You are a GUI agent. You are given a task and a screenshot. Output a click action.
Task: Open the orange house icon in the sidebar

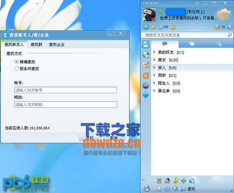pos(145,76)
